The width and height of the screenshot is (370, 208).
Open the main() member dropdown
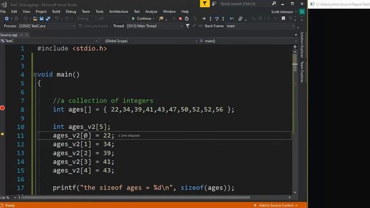pyautogui.click(x=248, y=41)
